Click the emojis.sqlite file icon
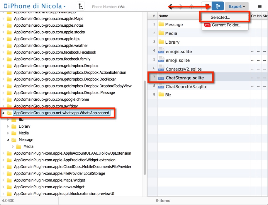 161,51
